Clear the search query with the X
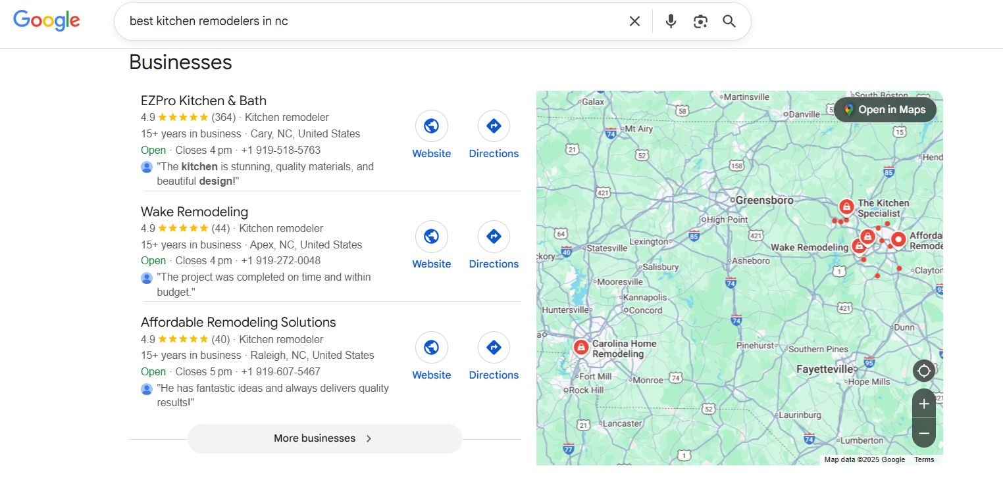1003x491 pixels. [634, 20]
